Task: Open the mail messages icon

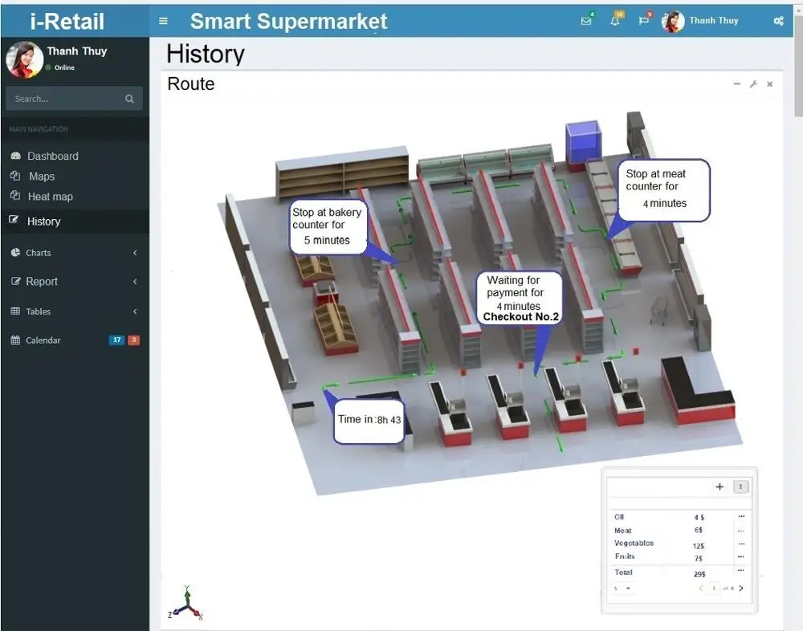Action: (x=586, y=21)
